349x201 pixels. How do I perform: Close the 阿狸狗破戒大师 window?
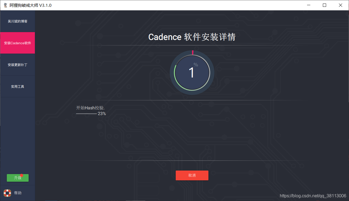point(341,5)
